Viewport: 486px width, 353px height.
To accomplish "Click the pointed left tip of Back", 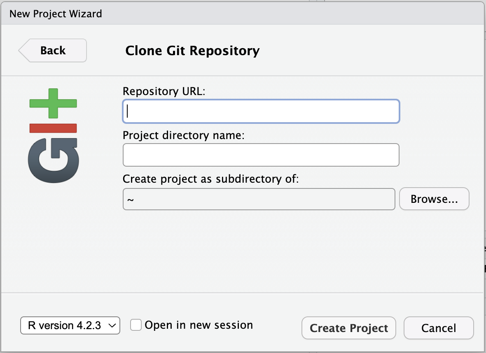I will coord(21,51).
